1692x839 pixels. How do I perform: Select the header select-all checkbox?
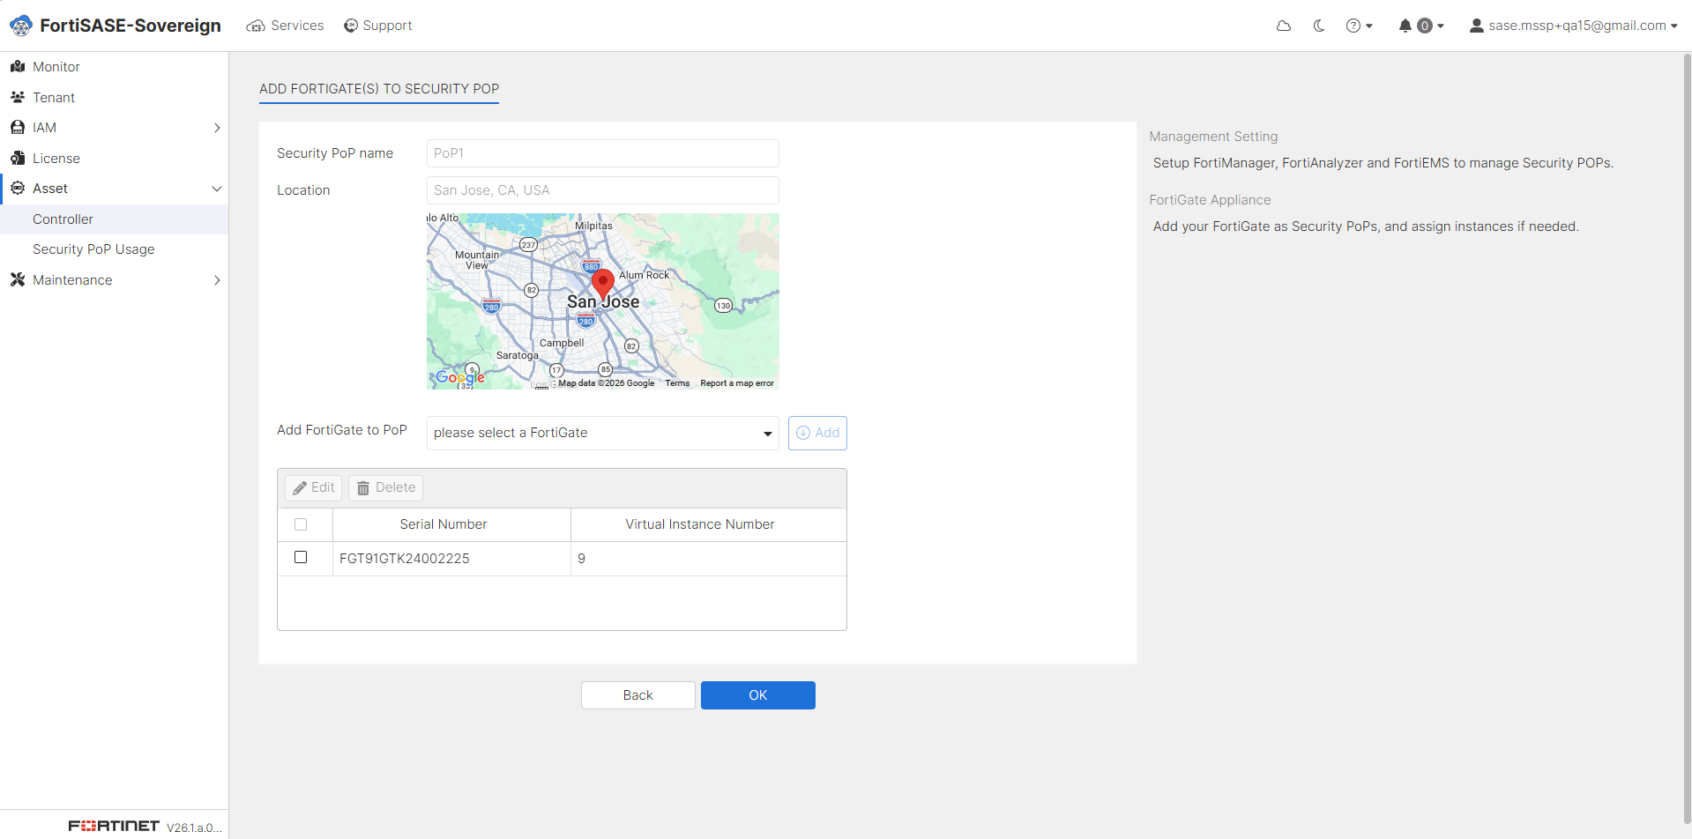point(301,524)
